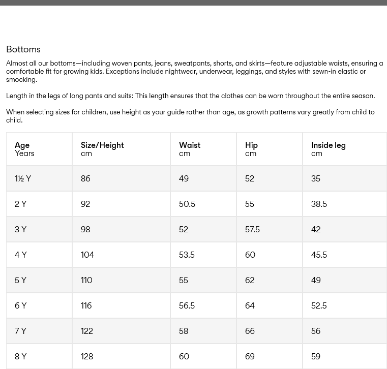Click the 38.5 inside leg cell

click(x=319, y=204)
